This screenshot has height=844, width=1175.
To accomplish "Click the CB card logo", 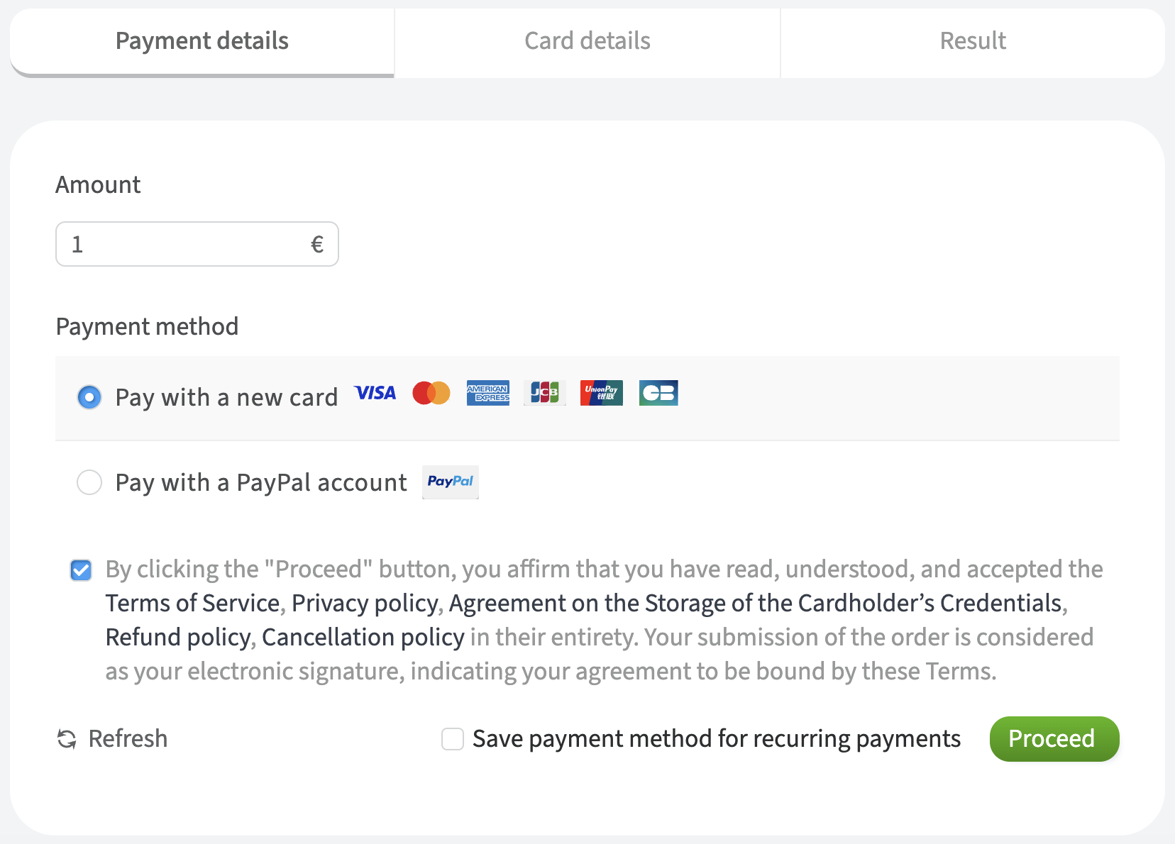I will click(658, 393).
